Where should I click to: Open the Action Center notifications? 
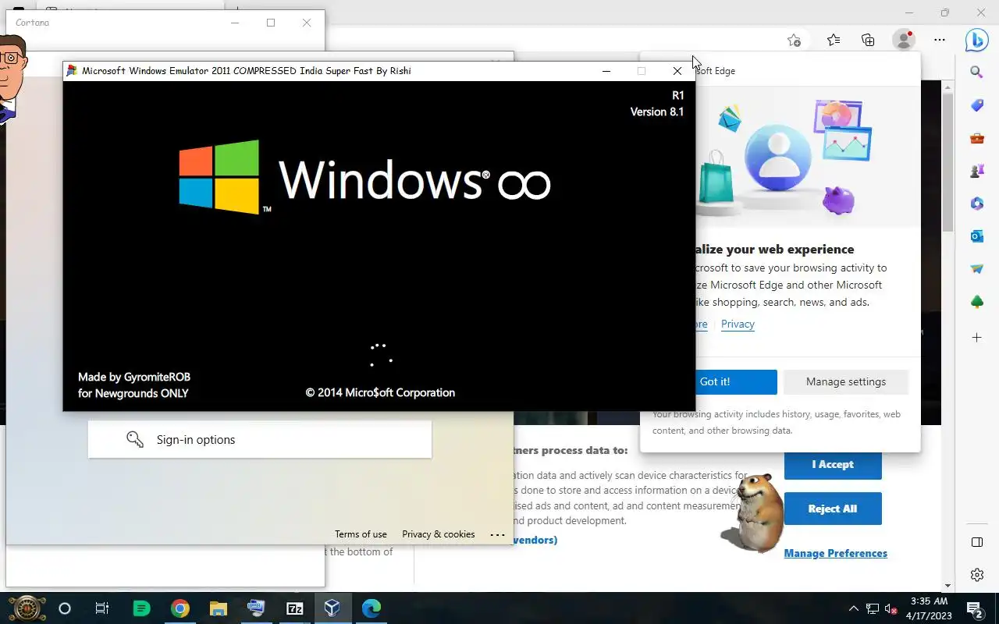[x=974, y=608]
